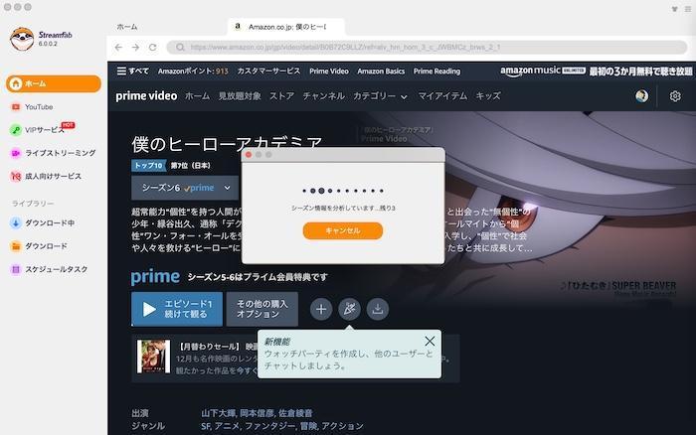Click the YouTube sidebar icon
Image resolution: width=696 pixels, height=435 pixels.
[x=16, y=107]
